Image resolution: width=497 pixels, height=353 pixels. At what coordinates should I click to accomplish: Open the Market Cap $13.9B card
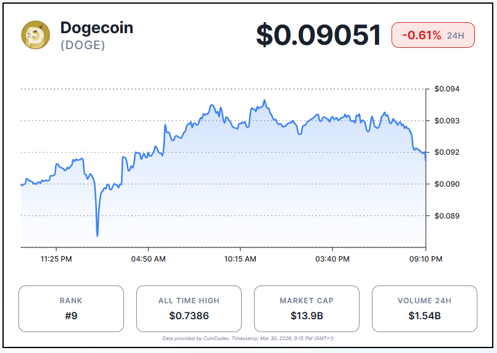(x=307, y=309)
